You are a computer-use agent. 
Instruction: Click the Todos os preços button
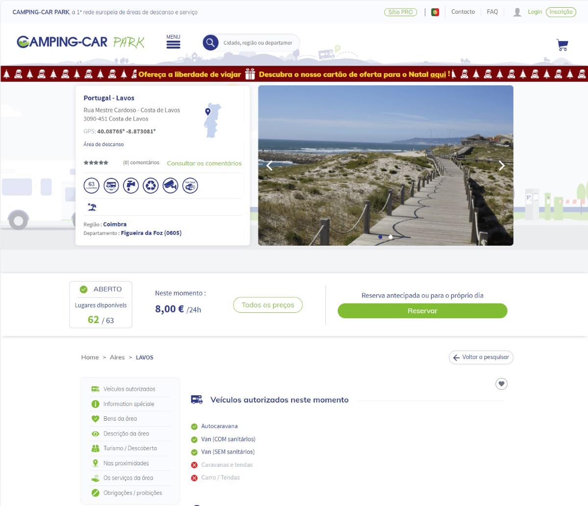coord(268,305)
